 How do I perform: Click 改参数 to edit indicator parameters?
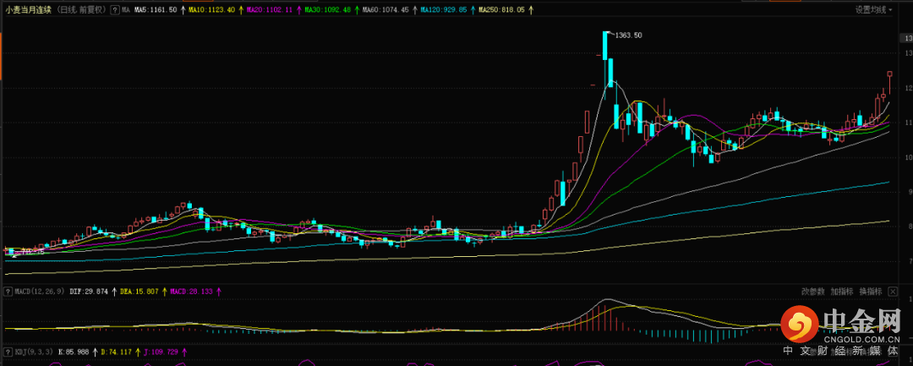(812, 292)
